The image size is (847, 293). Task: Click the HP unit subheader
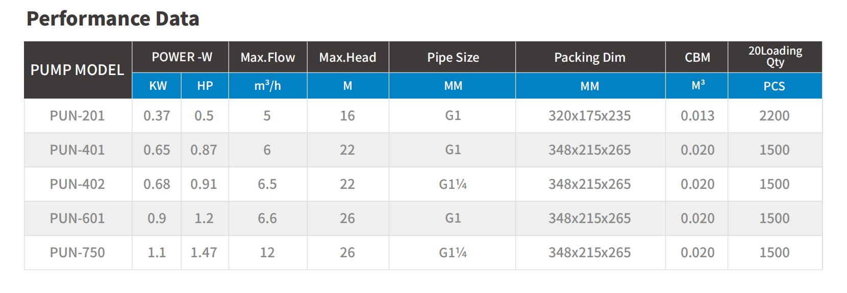205,86
